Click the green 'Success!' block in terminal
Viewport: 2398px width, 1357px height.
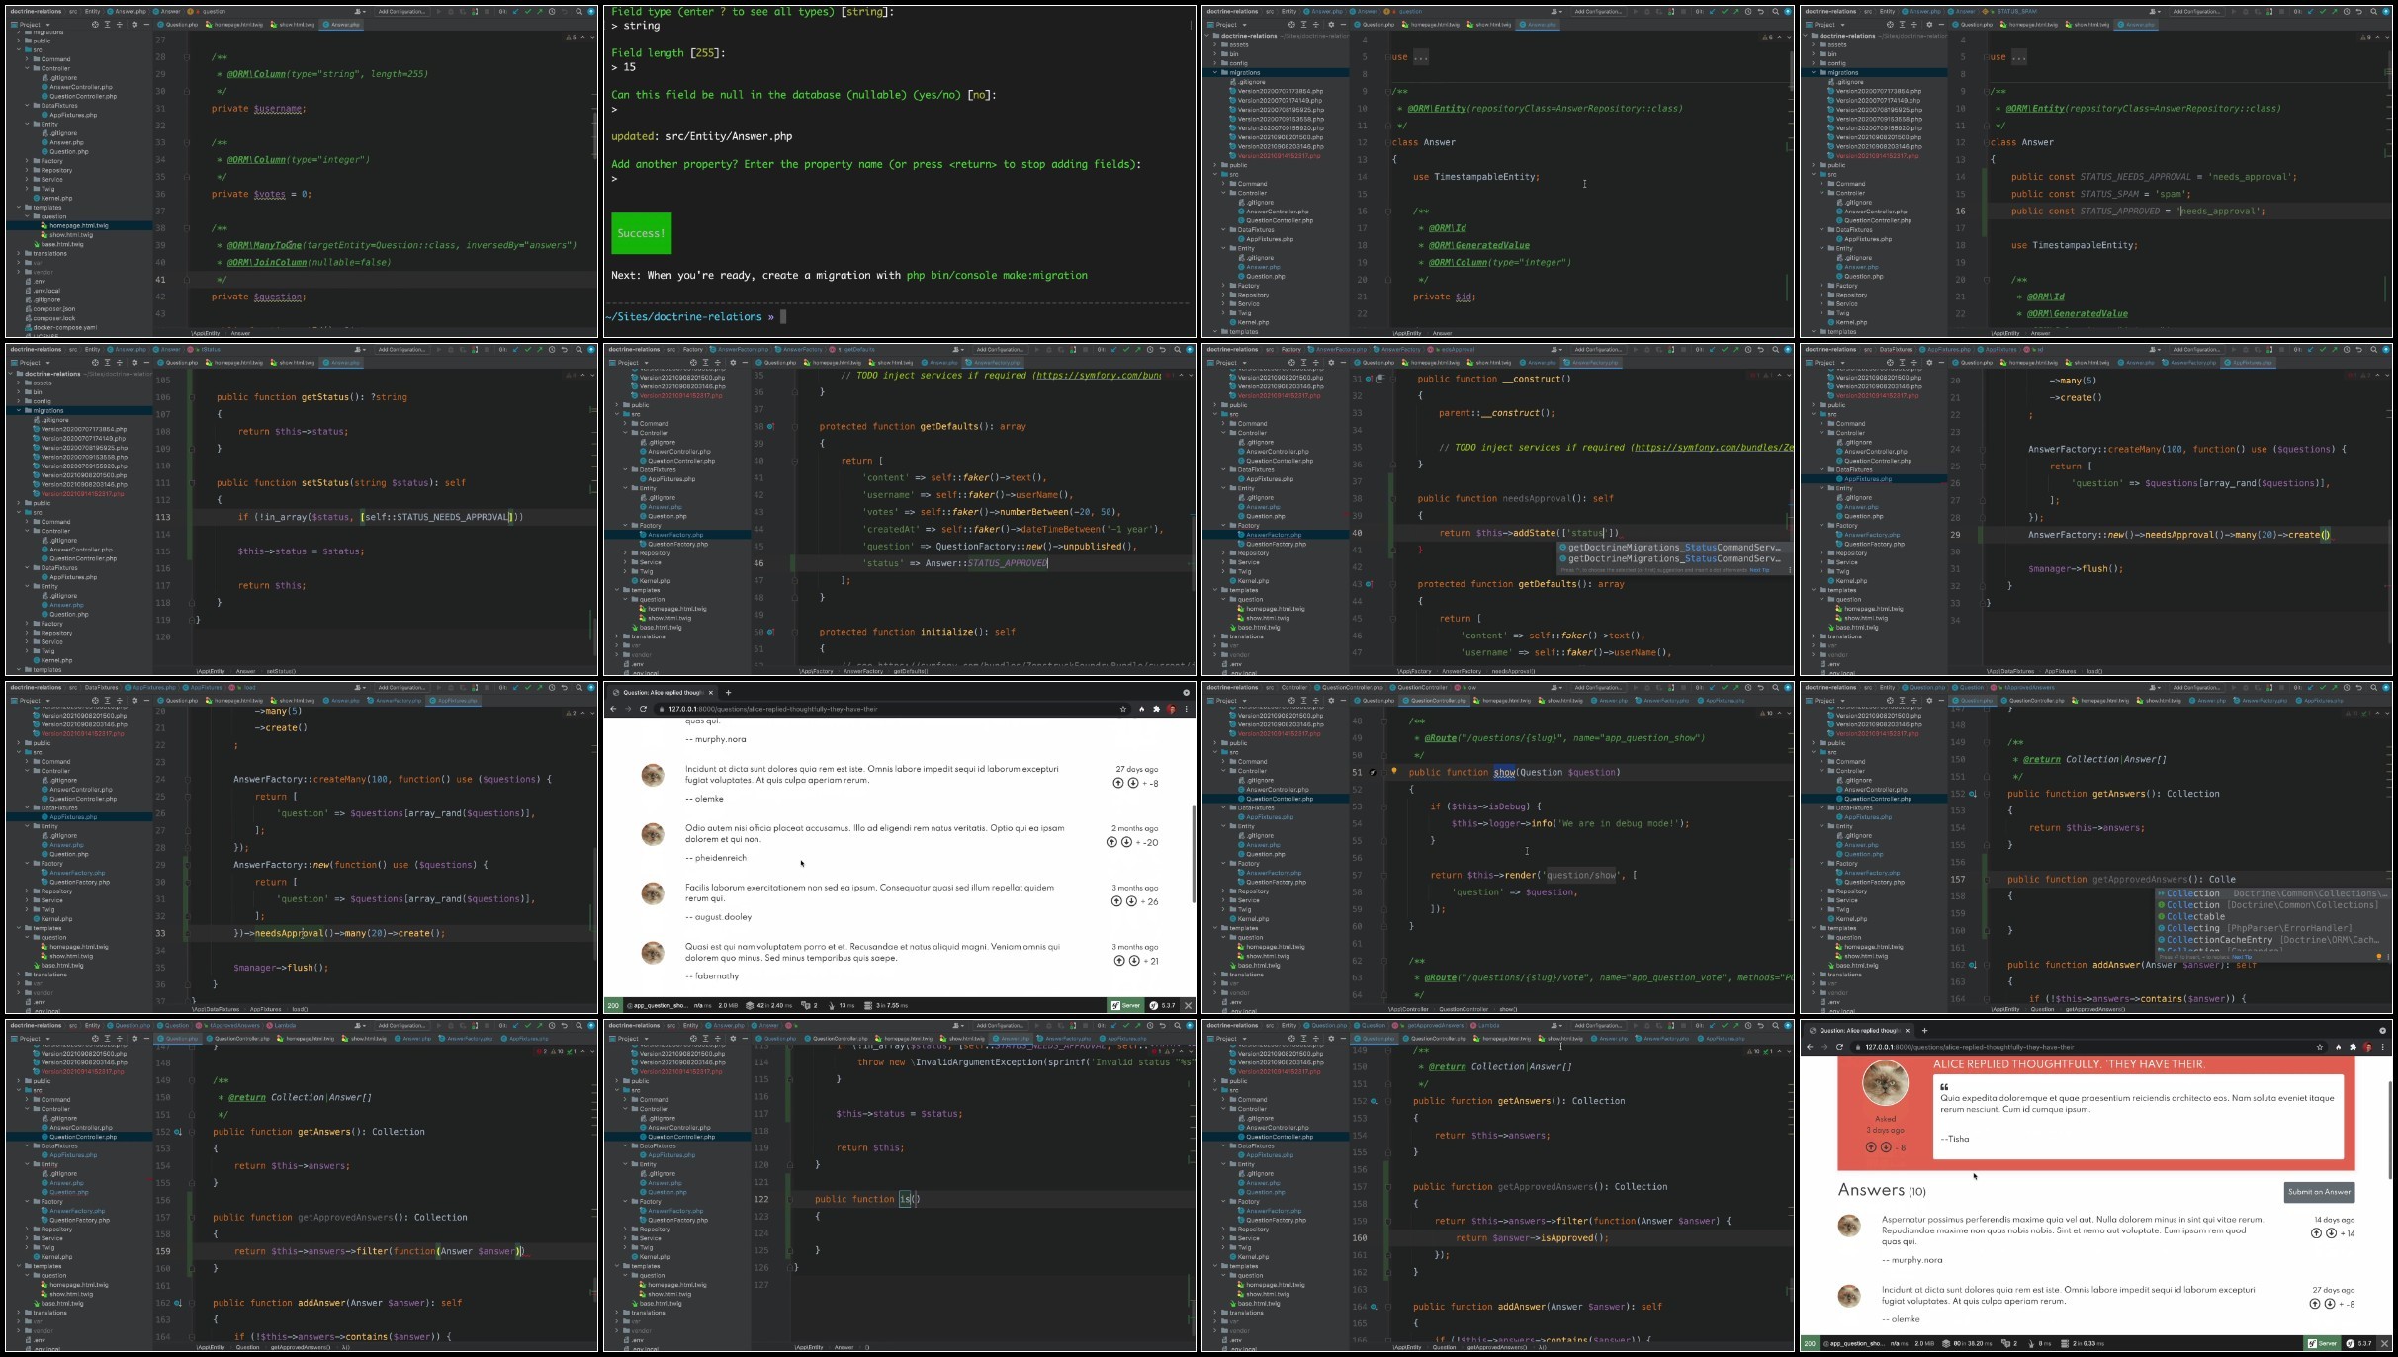[641, 233]
